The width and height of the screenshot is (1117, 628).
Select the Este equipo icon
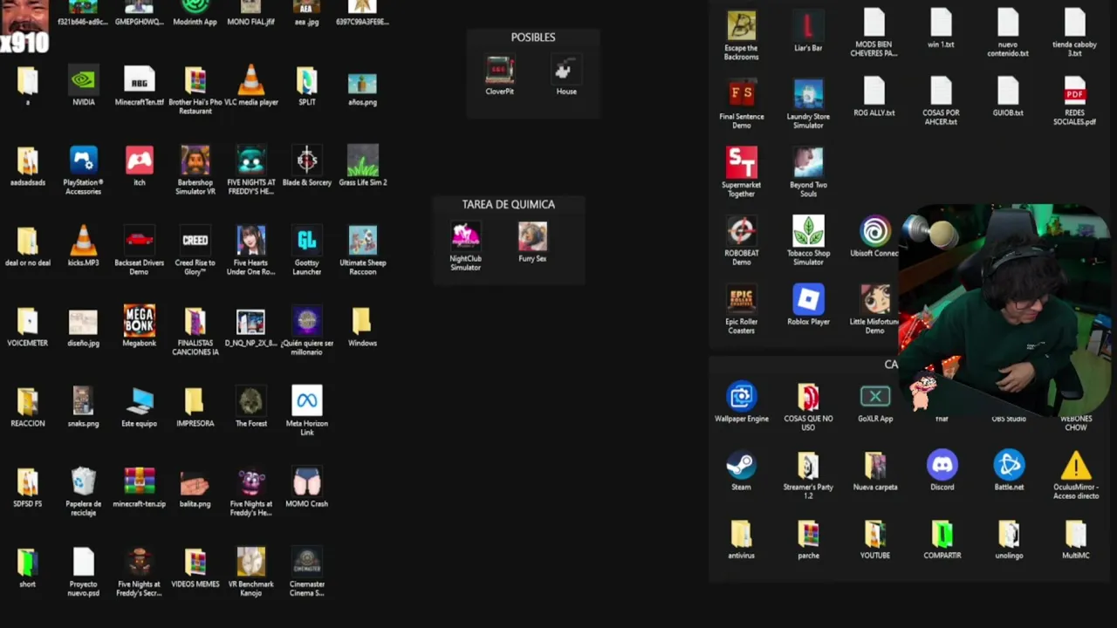click(139, 401)
